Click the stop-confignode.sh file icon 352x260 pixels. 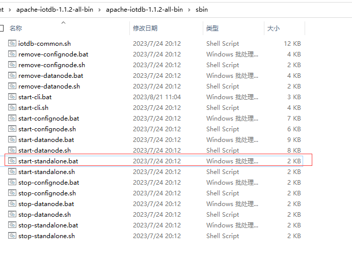(12, 193)
